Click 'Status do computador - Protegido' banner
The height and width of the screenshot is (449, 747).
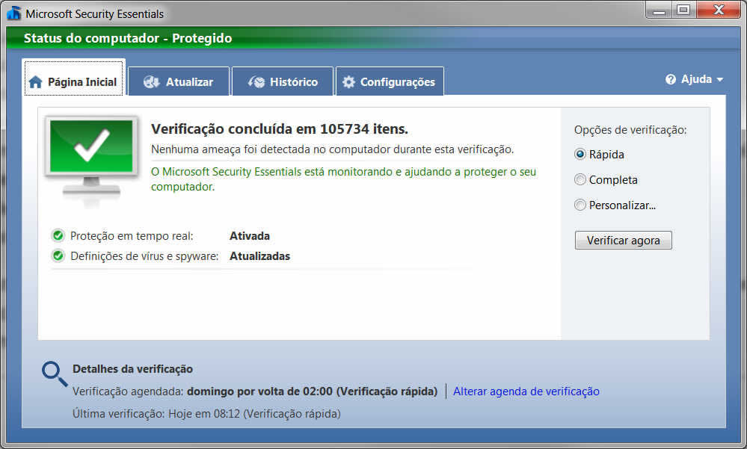pyautogui.click(x=128, y=38)
